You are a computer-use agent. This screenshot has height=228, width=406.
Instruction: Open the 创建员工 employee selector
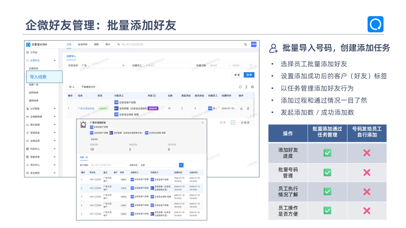click(x=167, y=66)
